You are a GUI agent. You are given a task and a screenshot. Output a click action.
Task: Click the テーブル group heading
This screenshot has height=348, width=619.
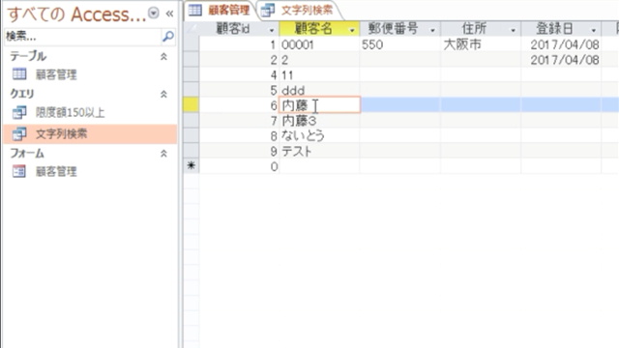point(28,56)
